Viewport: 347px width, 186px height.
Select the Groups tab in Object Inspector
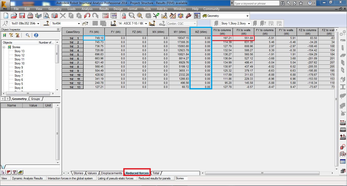(x=35, y=99)
